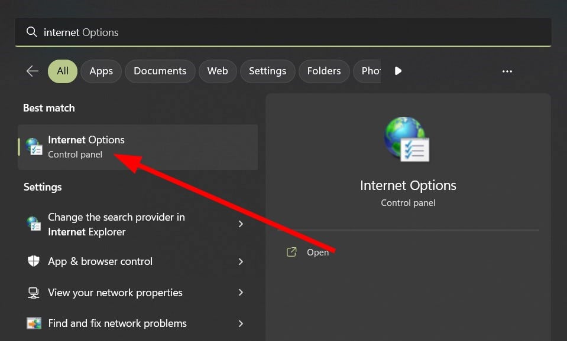Switch to the Documents filter tab

[x=160, y=71]
